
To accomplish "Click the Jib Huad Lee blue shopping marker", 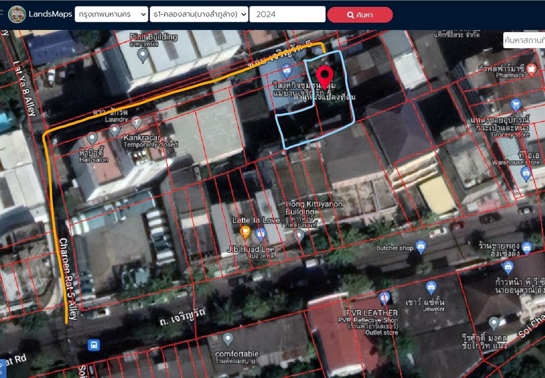I will [x=260, y=234].
